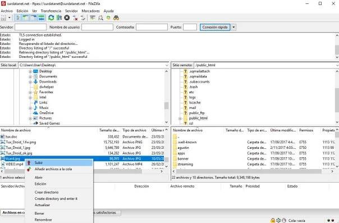Select the OneDrive folder in local tree

[46, 113]
